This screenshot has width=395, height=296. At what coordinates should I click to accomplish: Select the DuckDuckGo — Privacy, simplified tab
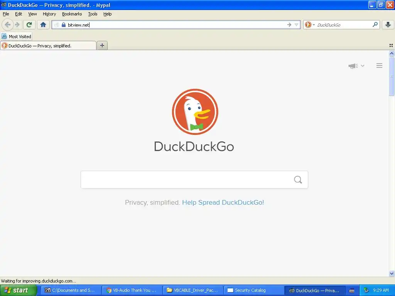pyautogui.click(x=48, y=45)
